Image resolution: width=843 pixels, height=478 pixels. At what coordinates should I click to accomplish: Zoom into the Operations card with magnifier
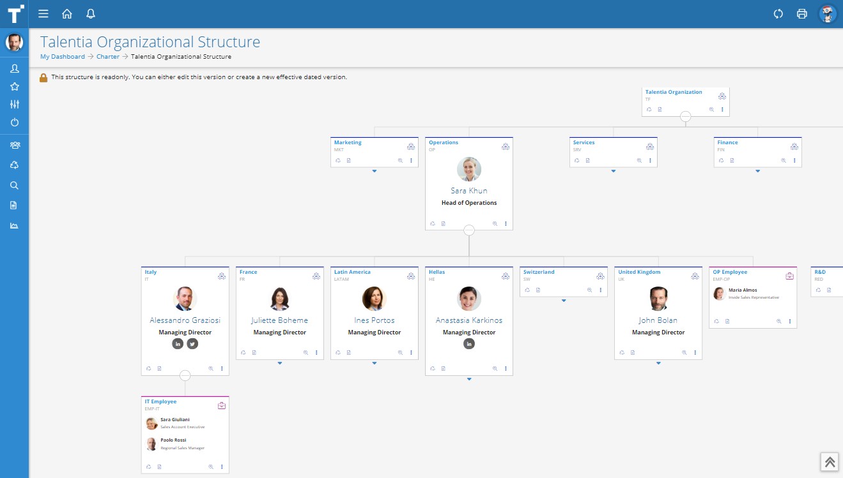(x=495, y=224)
